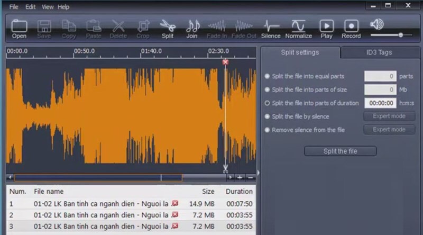This screenshot has height=235, width=423.
Task: Zoom out waveform with minus button
Action: tap(250, 177)
